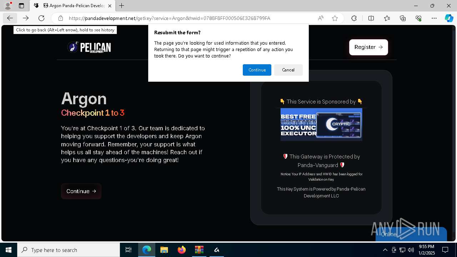Click 'This Service is Sponsored by' text
The image size is (457, 257).
tap(321, 102)
